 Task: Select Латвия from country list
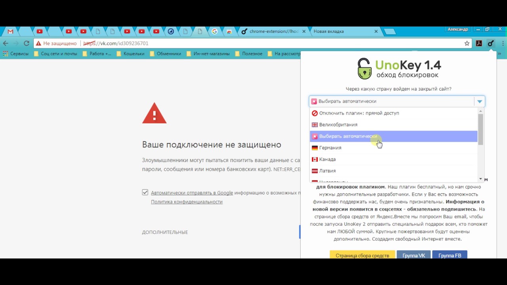coord(394,171)
